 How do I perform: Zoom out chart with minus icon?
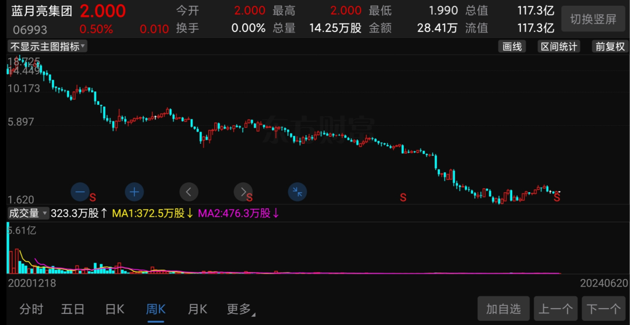click(x=80, y=192)
